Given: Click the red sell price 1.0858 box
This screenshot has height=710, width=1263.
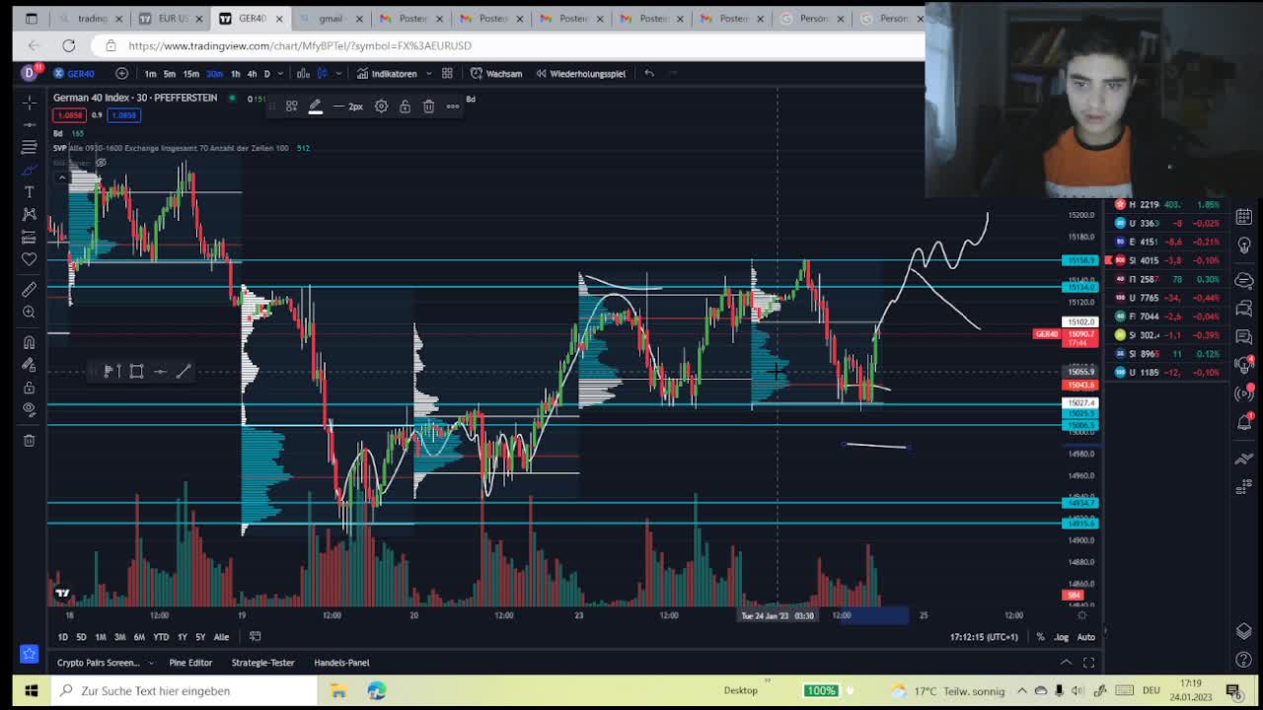Looking at the screenshot, I should [69, 115].
